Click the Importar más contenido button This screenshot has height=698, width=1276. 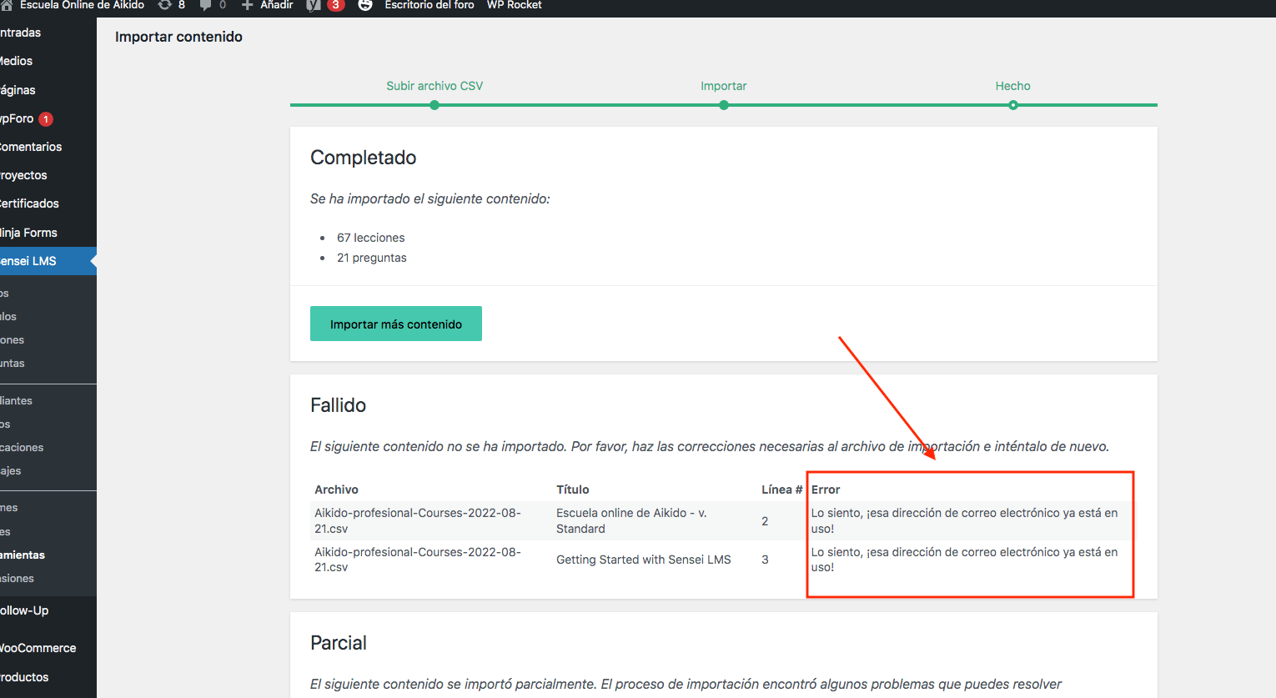[396, 324]
